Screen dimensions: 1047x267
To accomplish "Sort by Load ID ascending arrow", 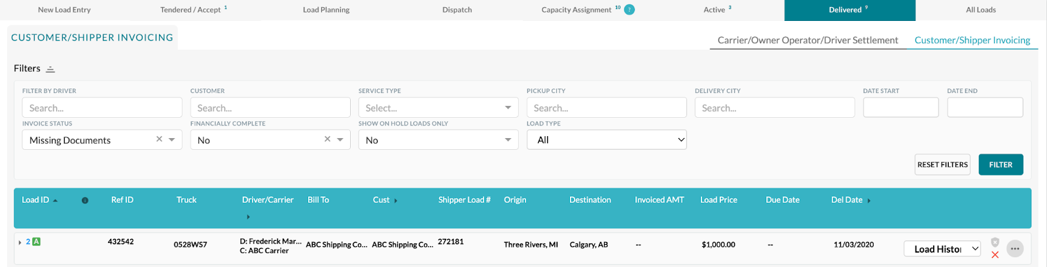I will 56,201.
